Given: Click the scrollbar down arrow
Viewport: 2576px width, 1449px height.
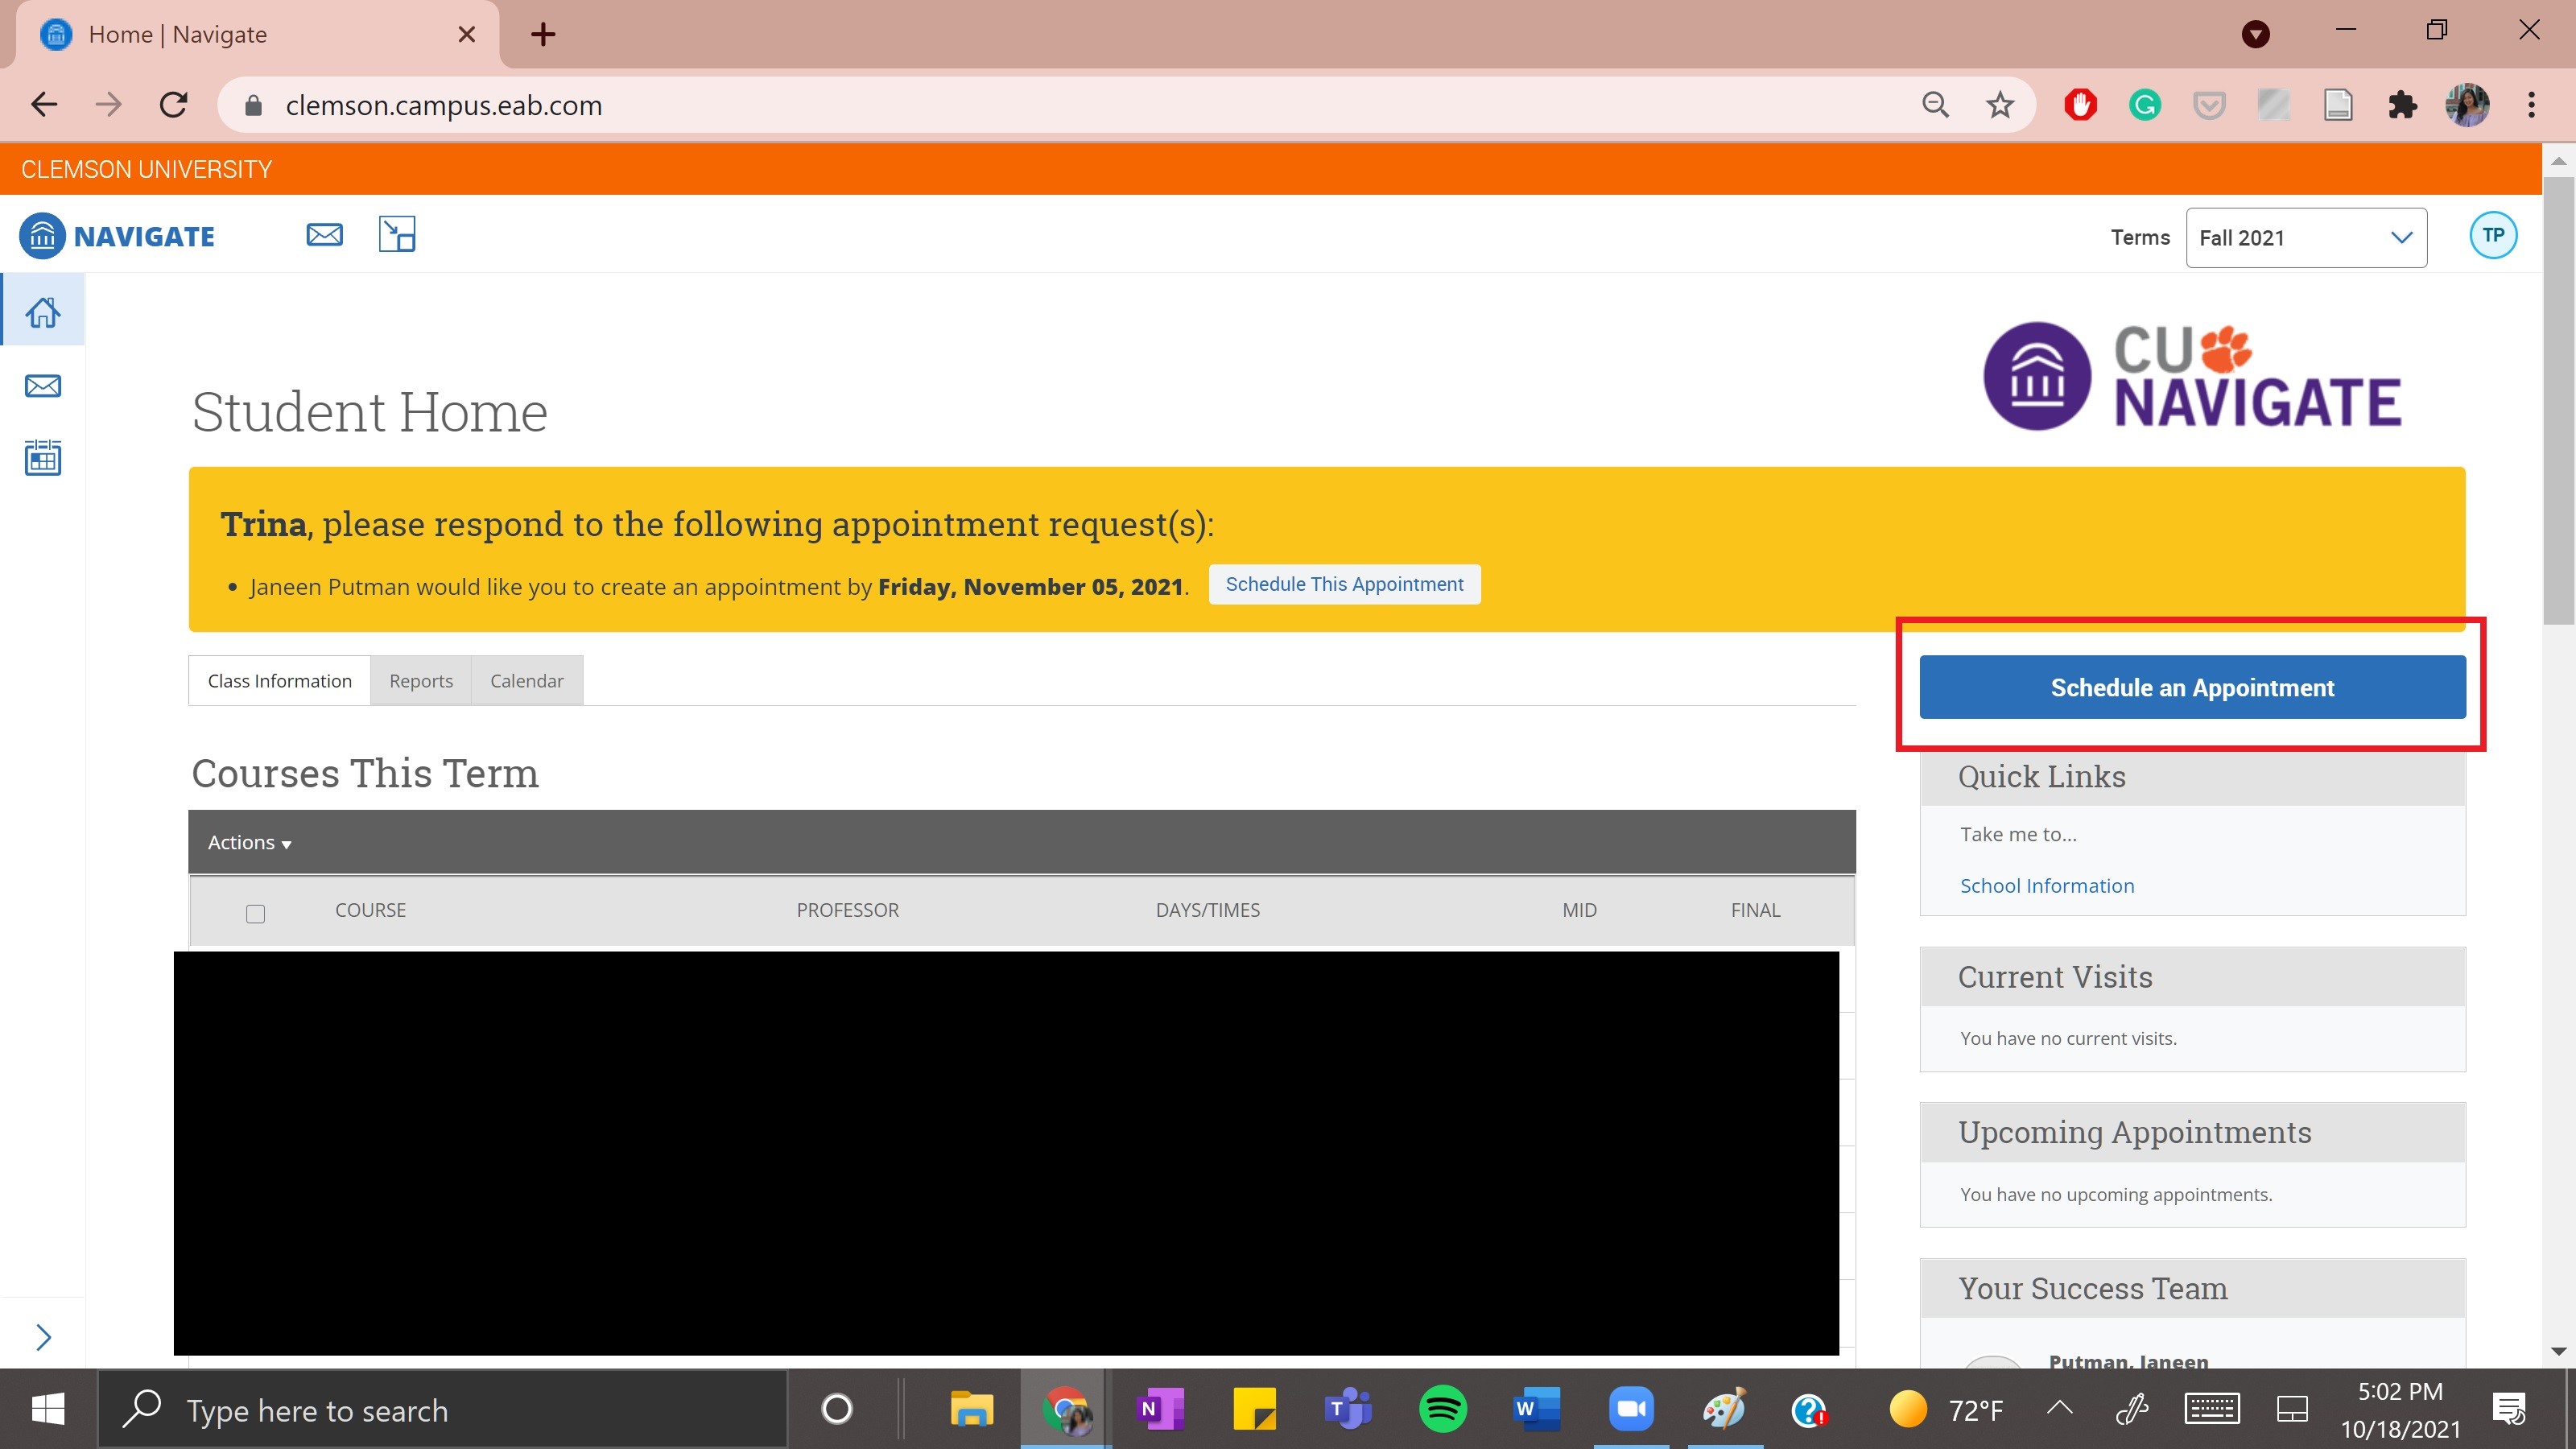Looking at the screenshot, I should pyautogui.click(x=2558, y=1351).
